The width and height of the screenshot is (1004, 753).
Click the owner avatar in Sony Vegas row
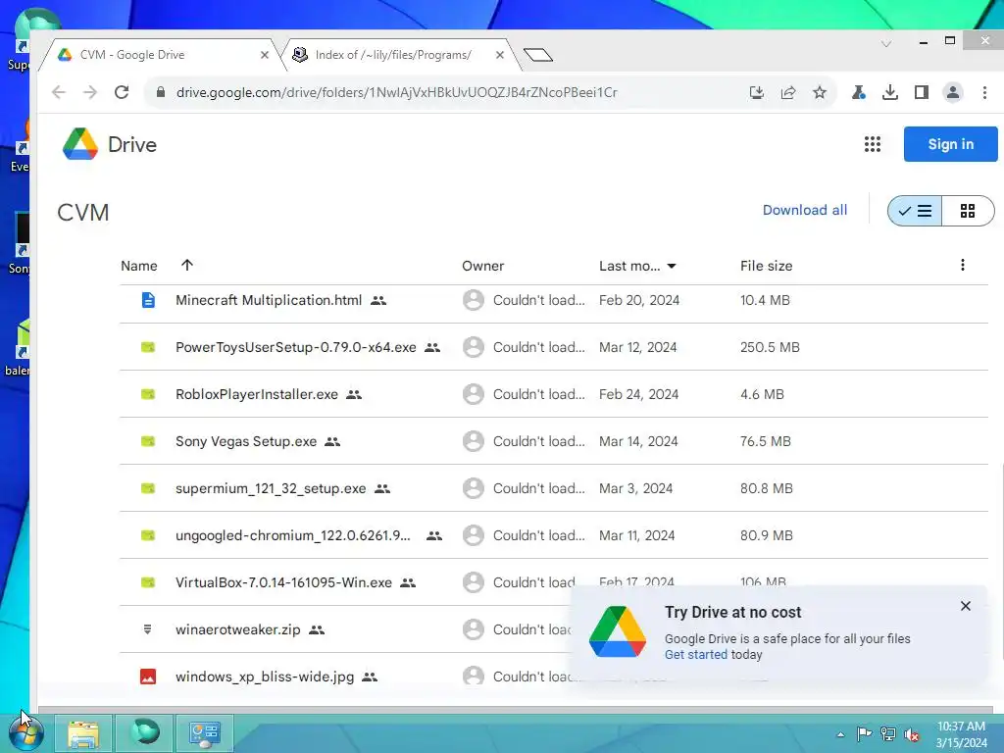474,441
